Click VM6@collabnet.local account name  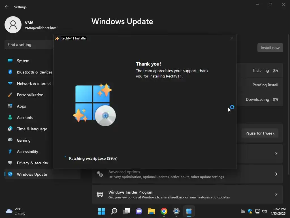pyautogui.click(x=41, y=28)
